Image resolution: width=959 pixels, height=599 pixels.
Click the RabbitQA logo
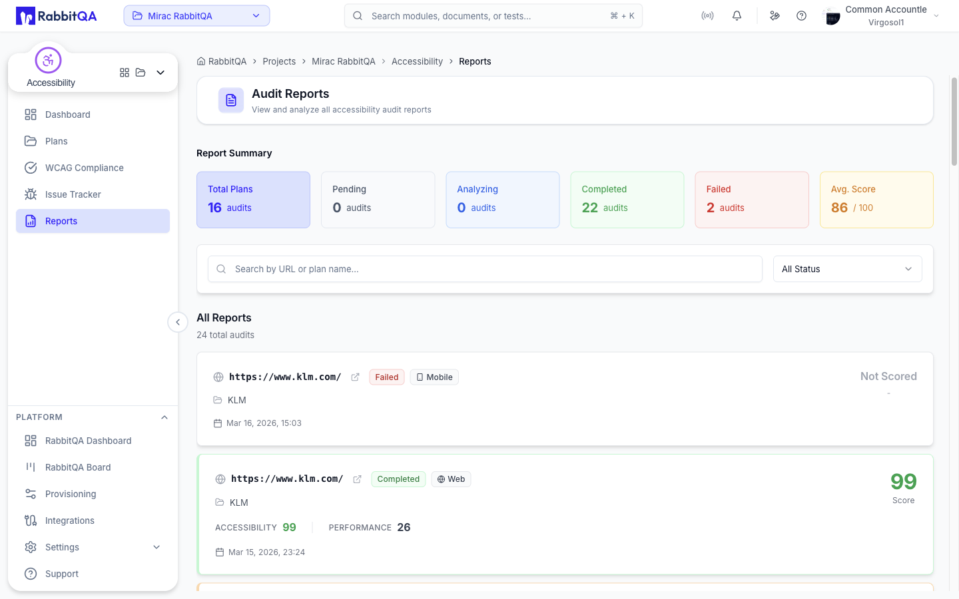coord(57,16)
